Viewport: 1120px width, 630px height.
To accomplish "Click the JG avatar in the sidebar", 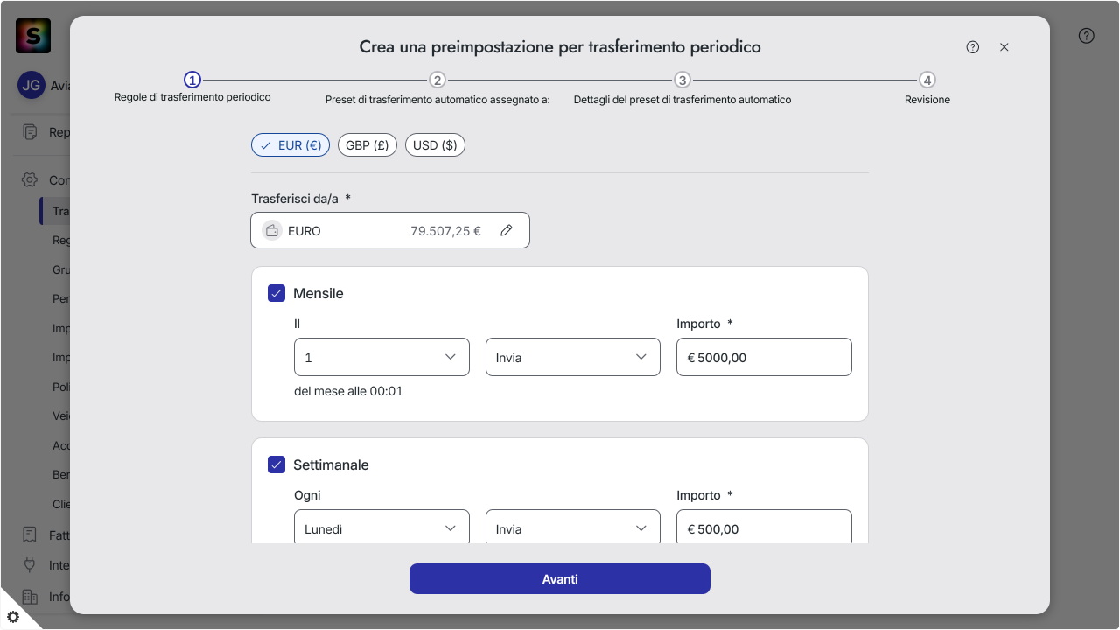I will (x=31, y=86).
